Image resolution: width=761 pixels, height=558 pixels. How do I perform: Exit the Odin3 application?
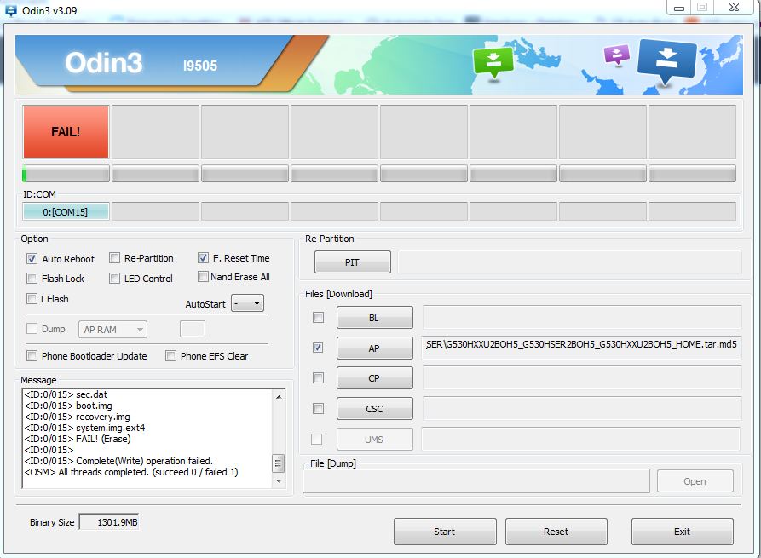click(682, 532)
